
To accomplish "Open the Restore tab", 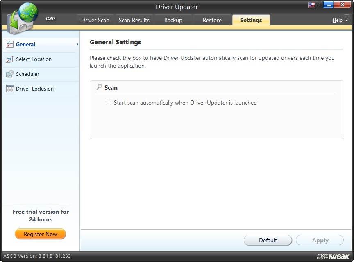I will coord(212,20).
